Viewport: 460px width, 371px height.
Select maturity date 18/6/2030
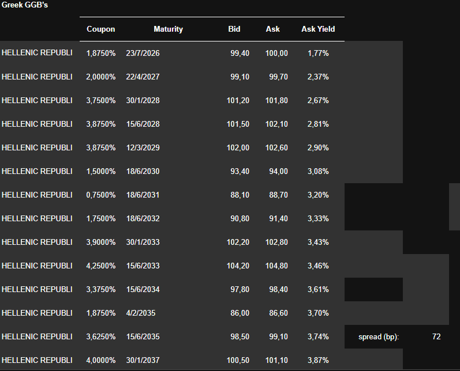[143, 171]
